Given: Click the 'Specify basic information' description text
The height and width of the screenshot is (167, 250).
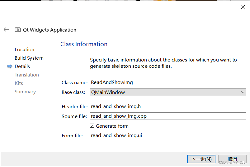Looking at the screenshot, I should (163, 63).
